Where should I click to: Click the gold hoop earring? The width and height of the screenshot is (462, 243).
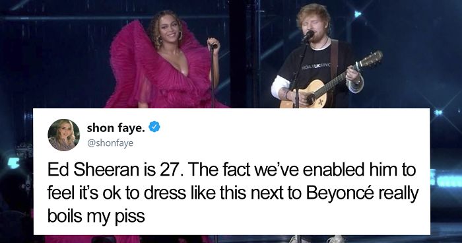click(180, 36)
